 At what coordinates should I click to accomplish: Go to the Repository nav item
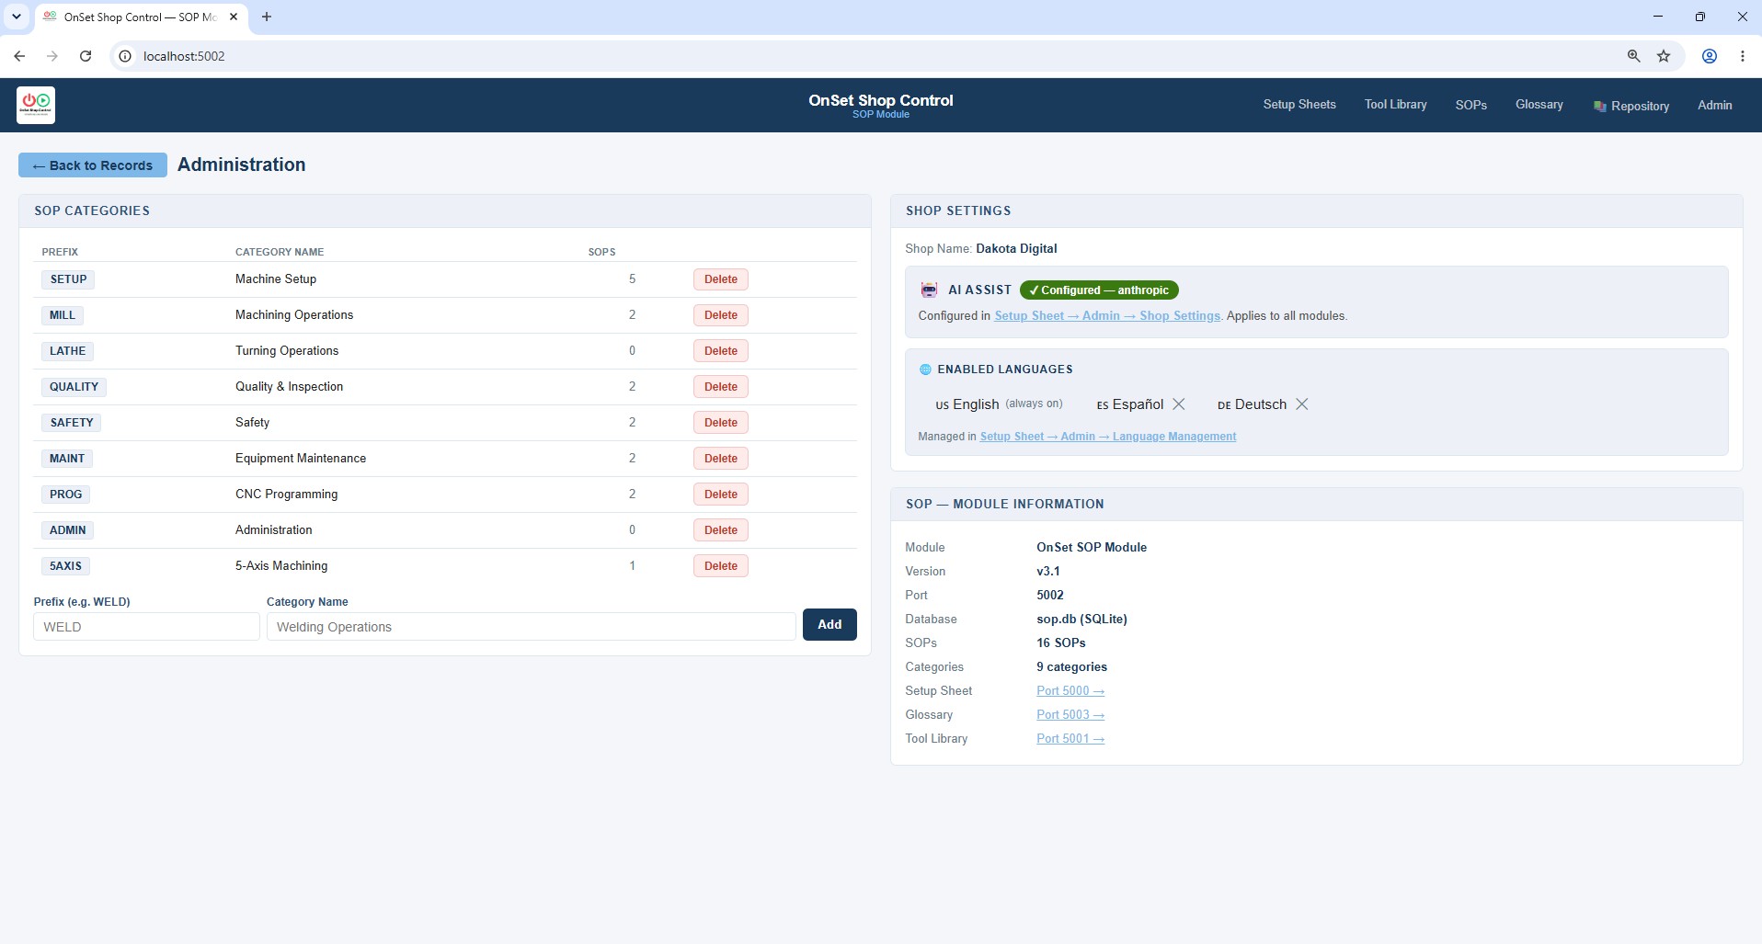pyautogui.click(x=1631, y=106)
